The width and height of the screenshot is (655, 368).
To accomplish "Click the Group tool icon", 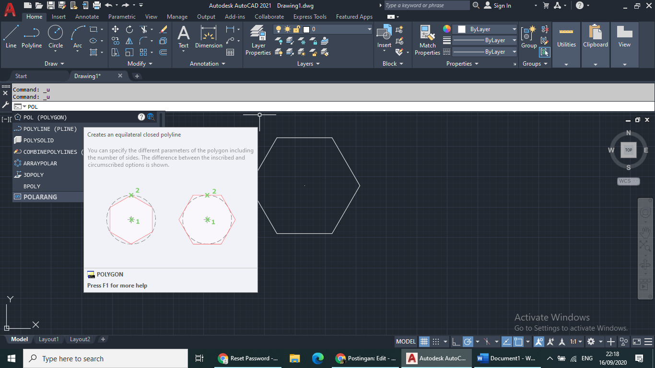I will pyautogui.click(x=529, y=37).
